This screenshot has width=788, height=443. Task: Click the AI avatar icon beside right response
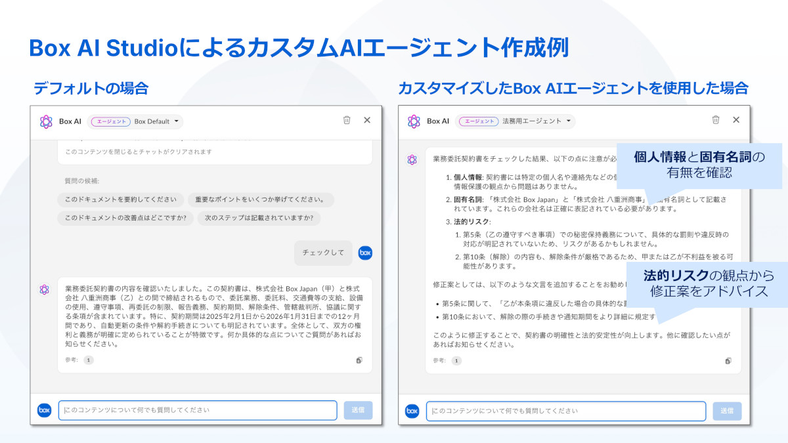[x=412, y=159]
